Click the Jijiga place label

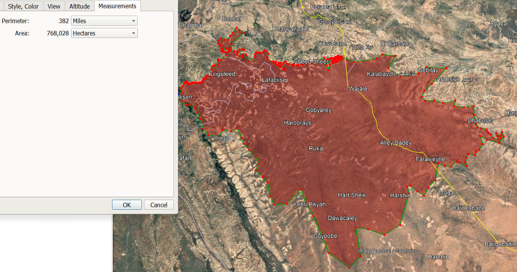(x=222, y=137)
